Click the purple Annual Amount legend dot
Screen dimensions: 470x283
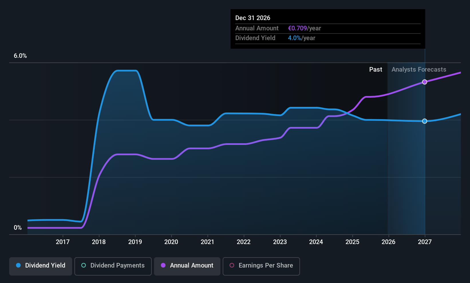click(163, 266)
